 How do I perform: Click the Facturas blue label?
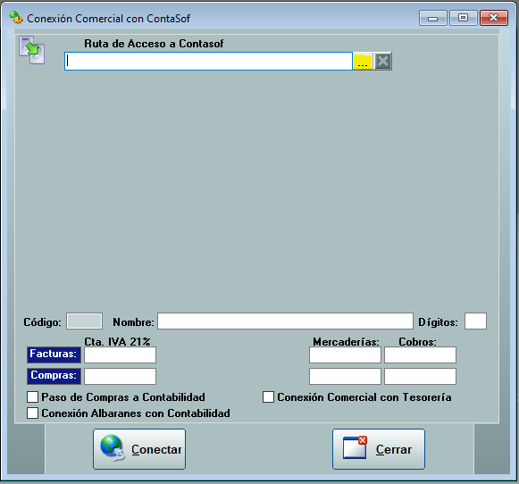(54, 355)
